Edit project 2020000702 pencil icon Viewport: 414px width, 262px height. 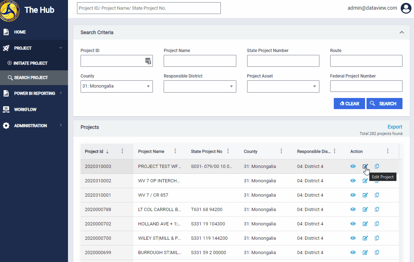[x=365, y=224]
